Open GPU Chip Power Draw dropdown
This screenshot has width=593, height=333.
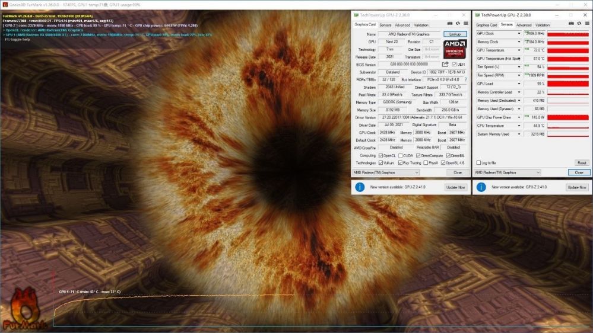pos(519,117)
